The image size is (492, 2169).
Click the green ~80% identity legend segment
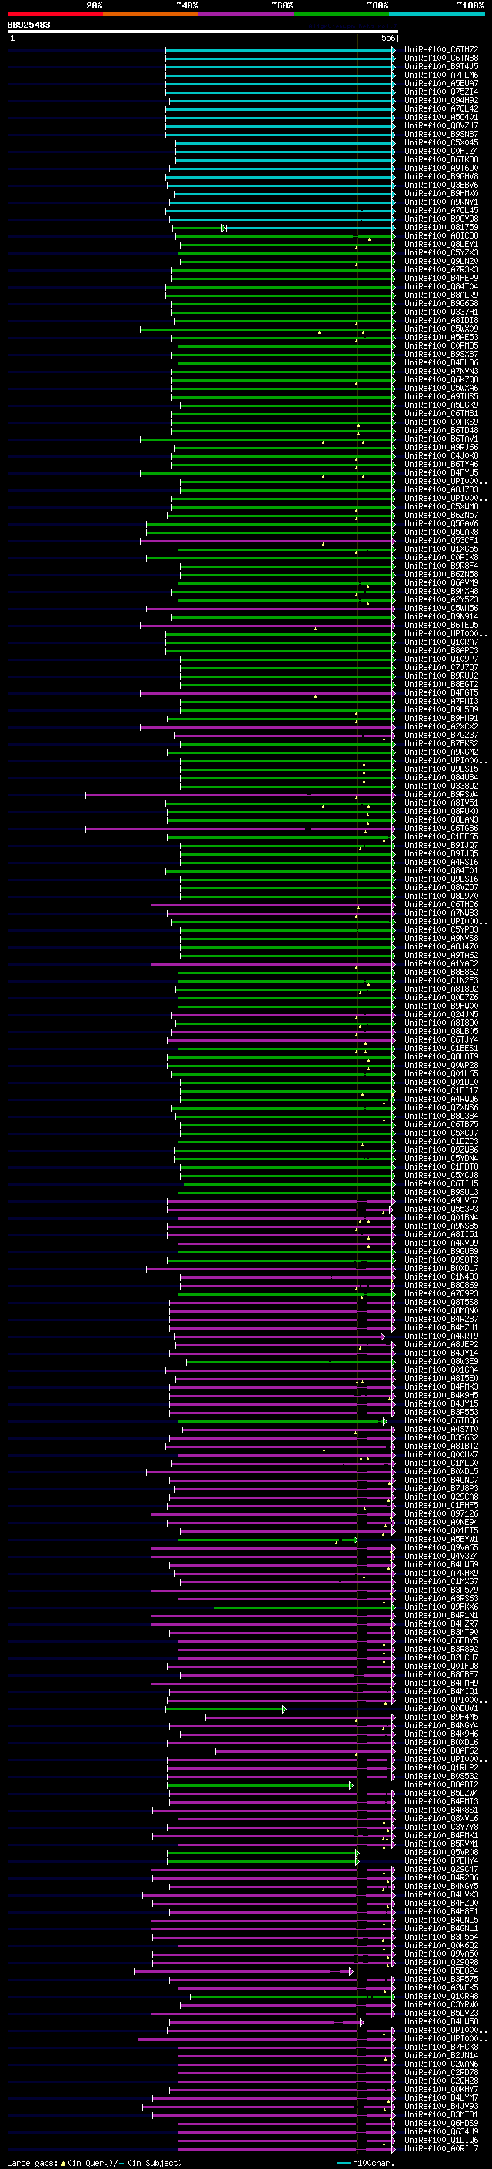(341, 14)
